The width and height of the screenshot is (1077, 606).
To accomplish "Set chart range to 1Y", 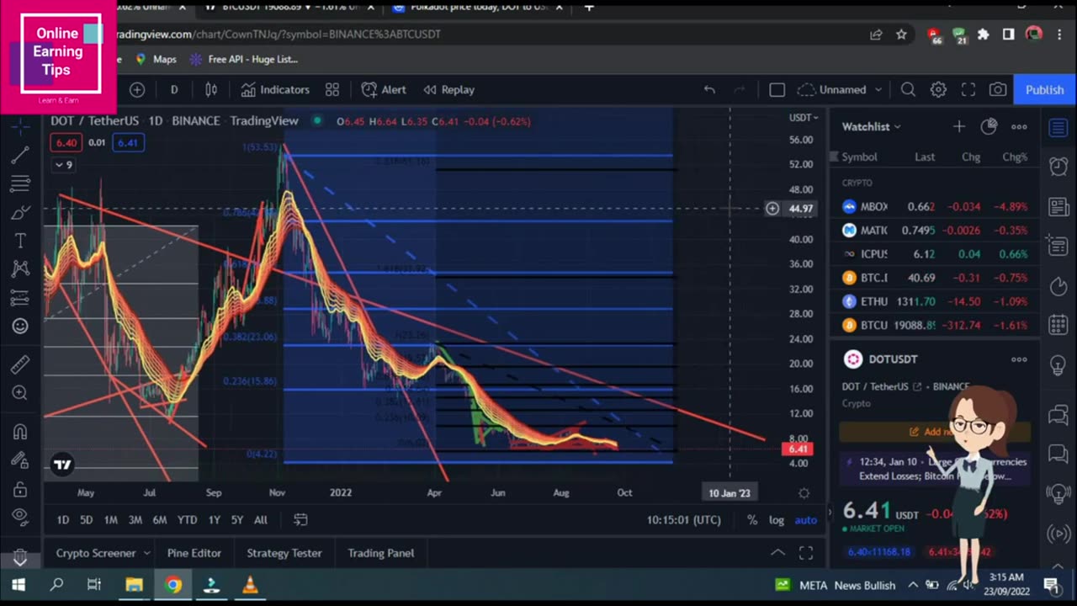I will click(x=214, y=520).
